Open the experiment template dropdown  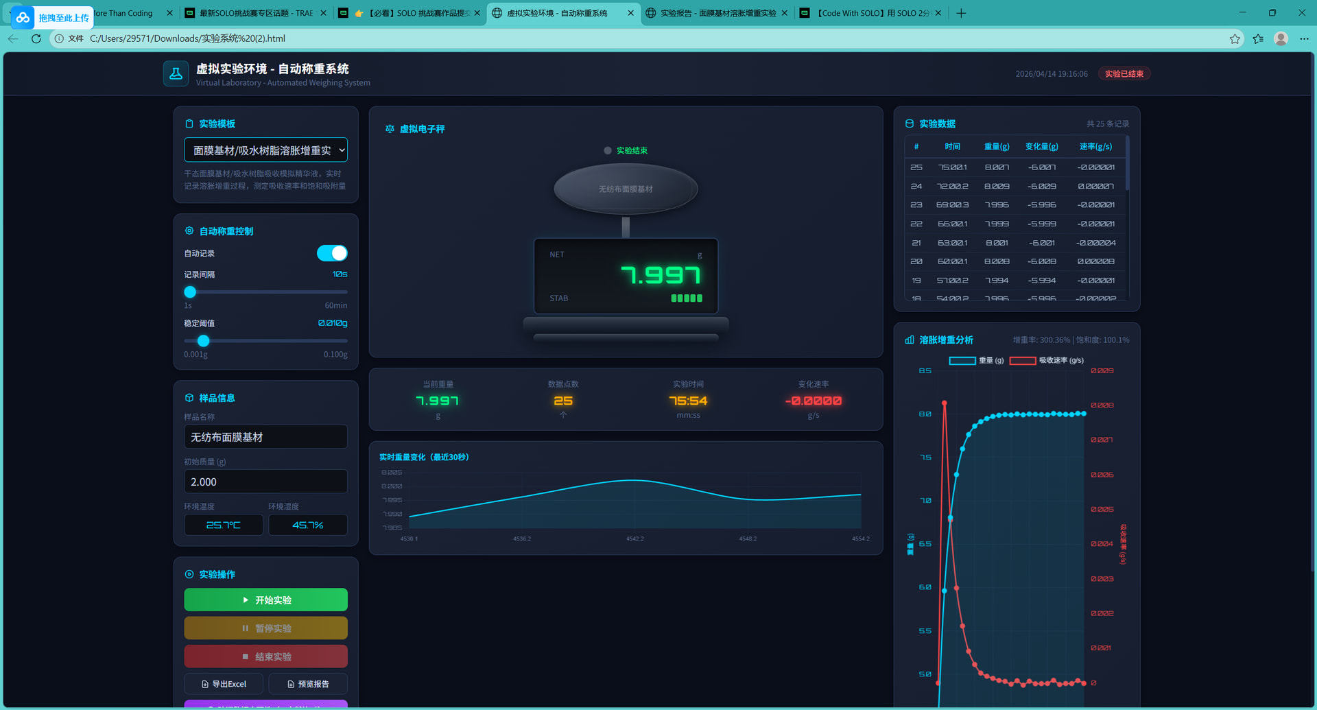click(265, 150)
